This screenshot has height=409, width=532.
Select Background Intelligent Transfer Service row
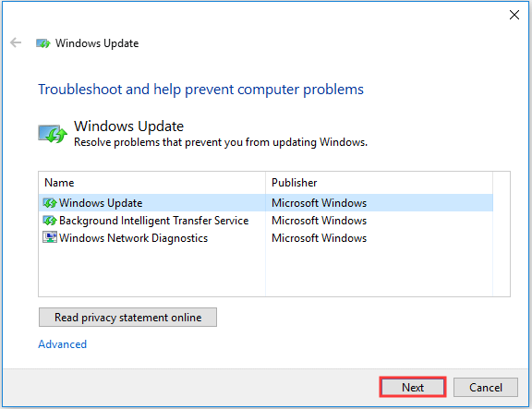pyautogui.click(x=266, y=221)
